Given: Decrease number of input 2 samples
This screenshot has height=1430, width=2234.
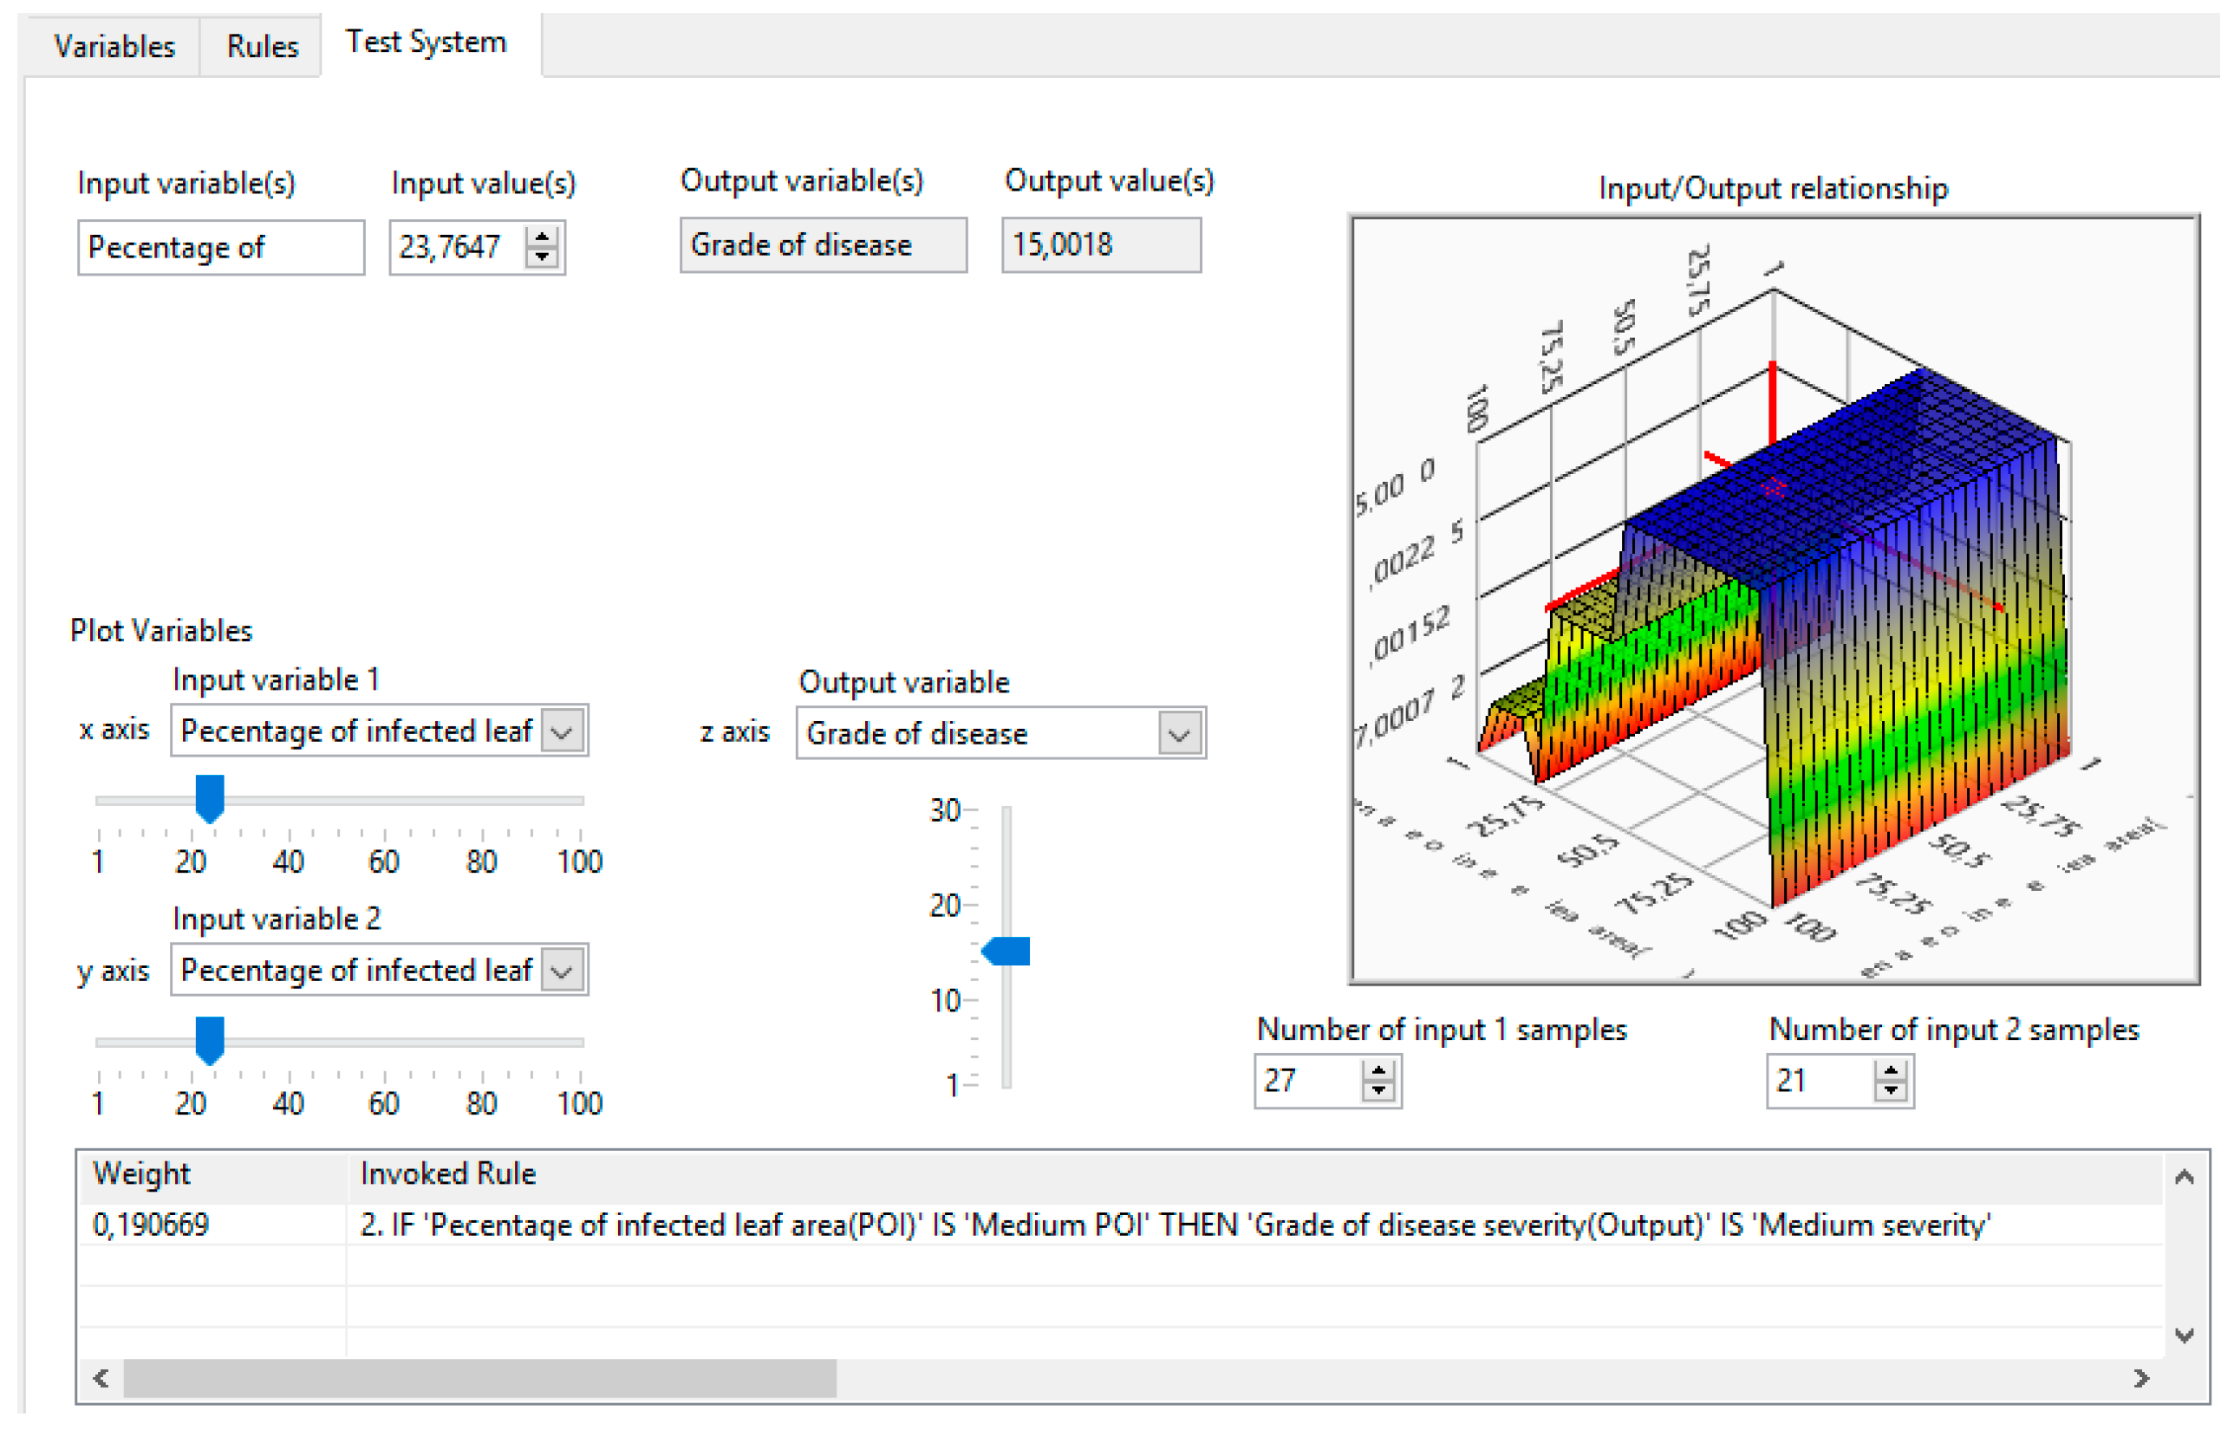Looking at the screenshot, I should (1891, 1090).
